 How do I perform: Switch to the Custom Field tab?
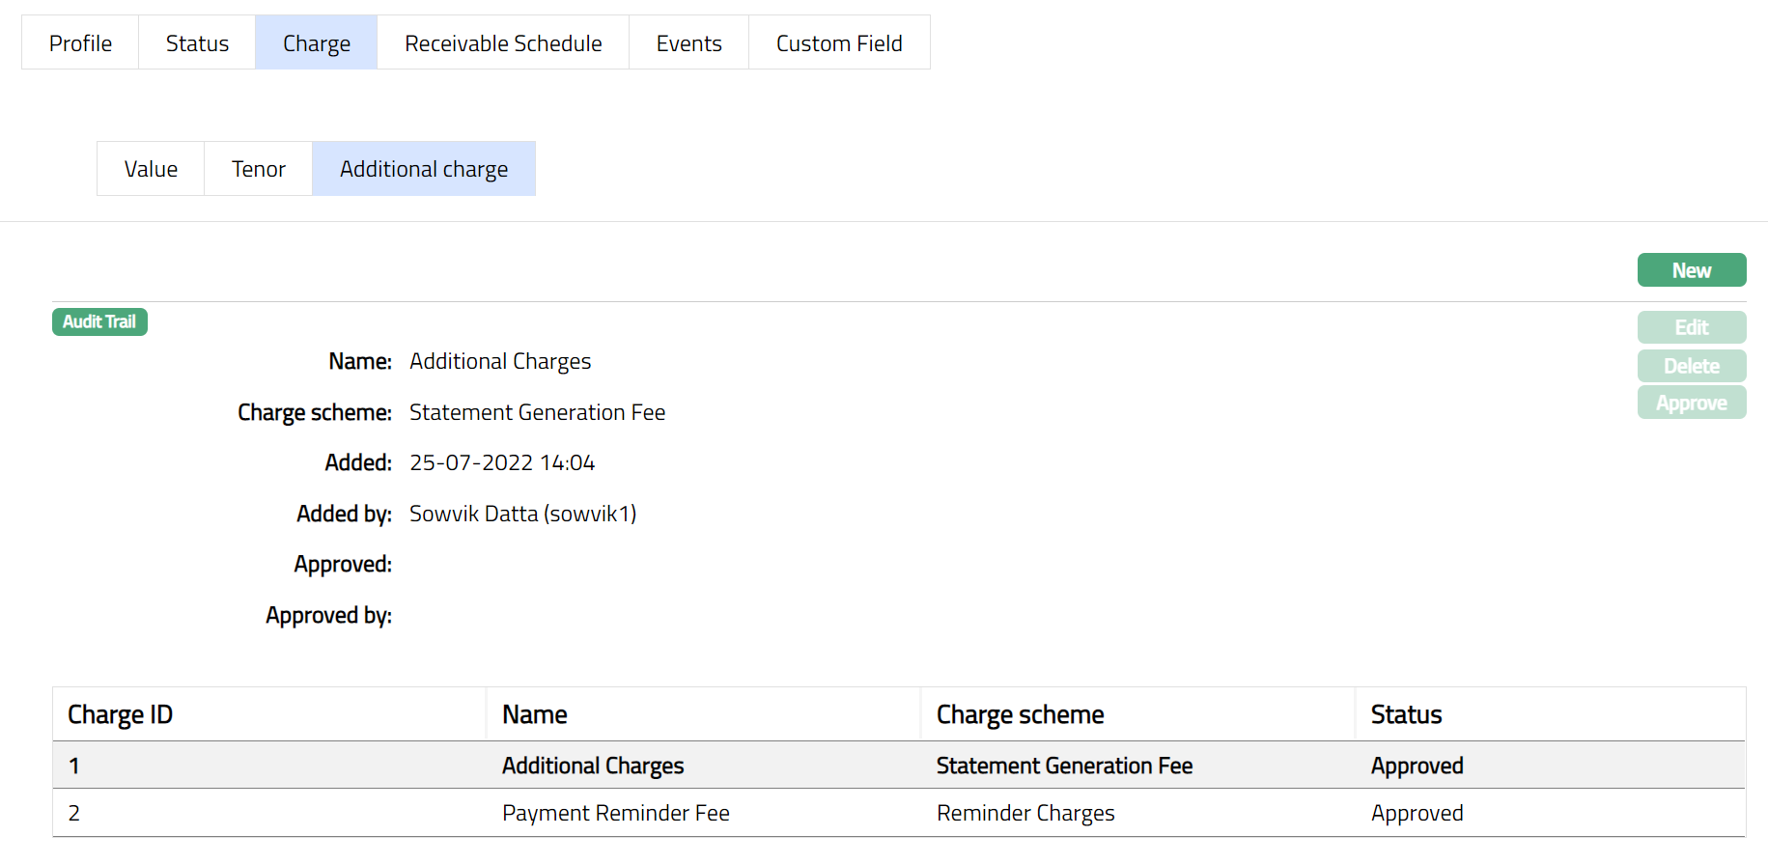click(839, 43)
